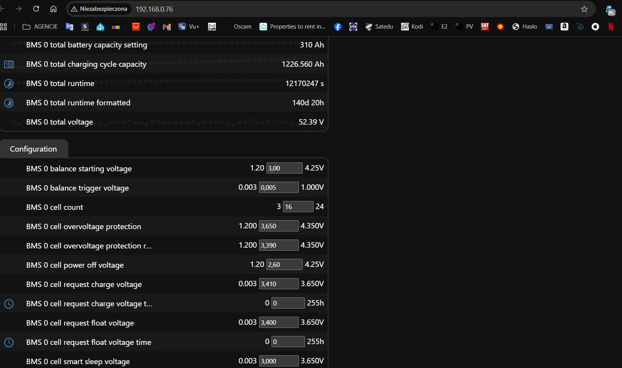This screenshot has height=368, width=622.
Task: Open the Kodi bookmark
Action: point(412,27)
